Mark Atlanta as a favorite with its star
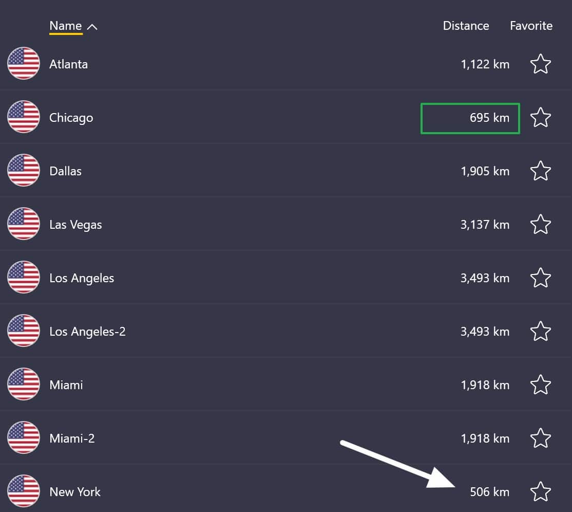572x512 pixels. (x=540, y=64)
